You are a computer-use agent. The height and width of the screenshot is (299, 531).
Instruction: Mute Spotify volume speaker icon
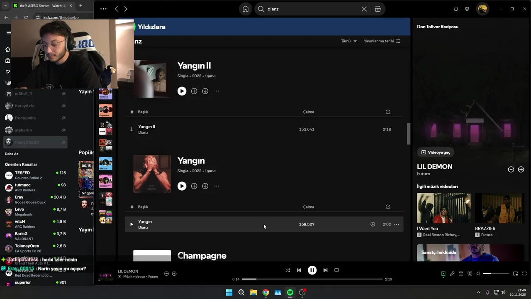click(x=478, y=274)
